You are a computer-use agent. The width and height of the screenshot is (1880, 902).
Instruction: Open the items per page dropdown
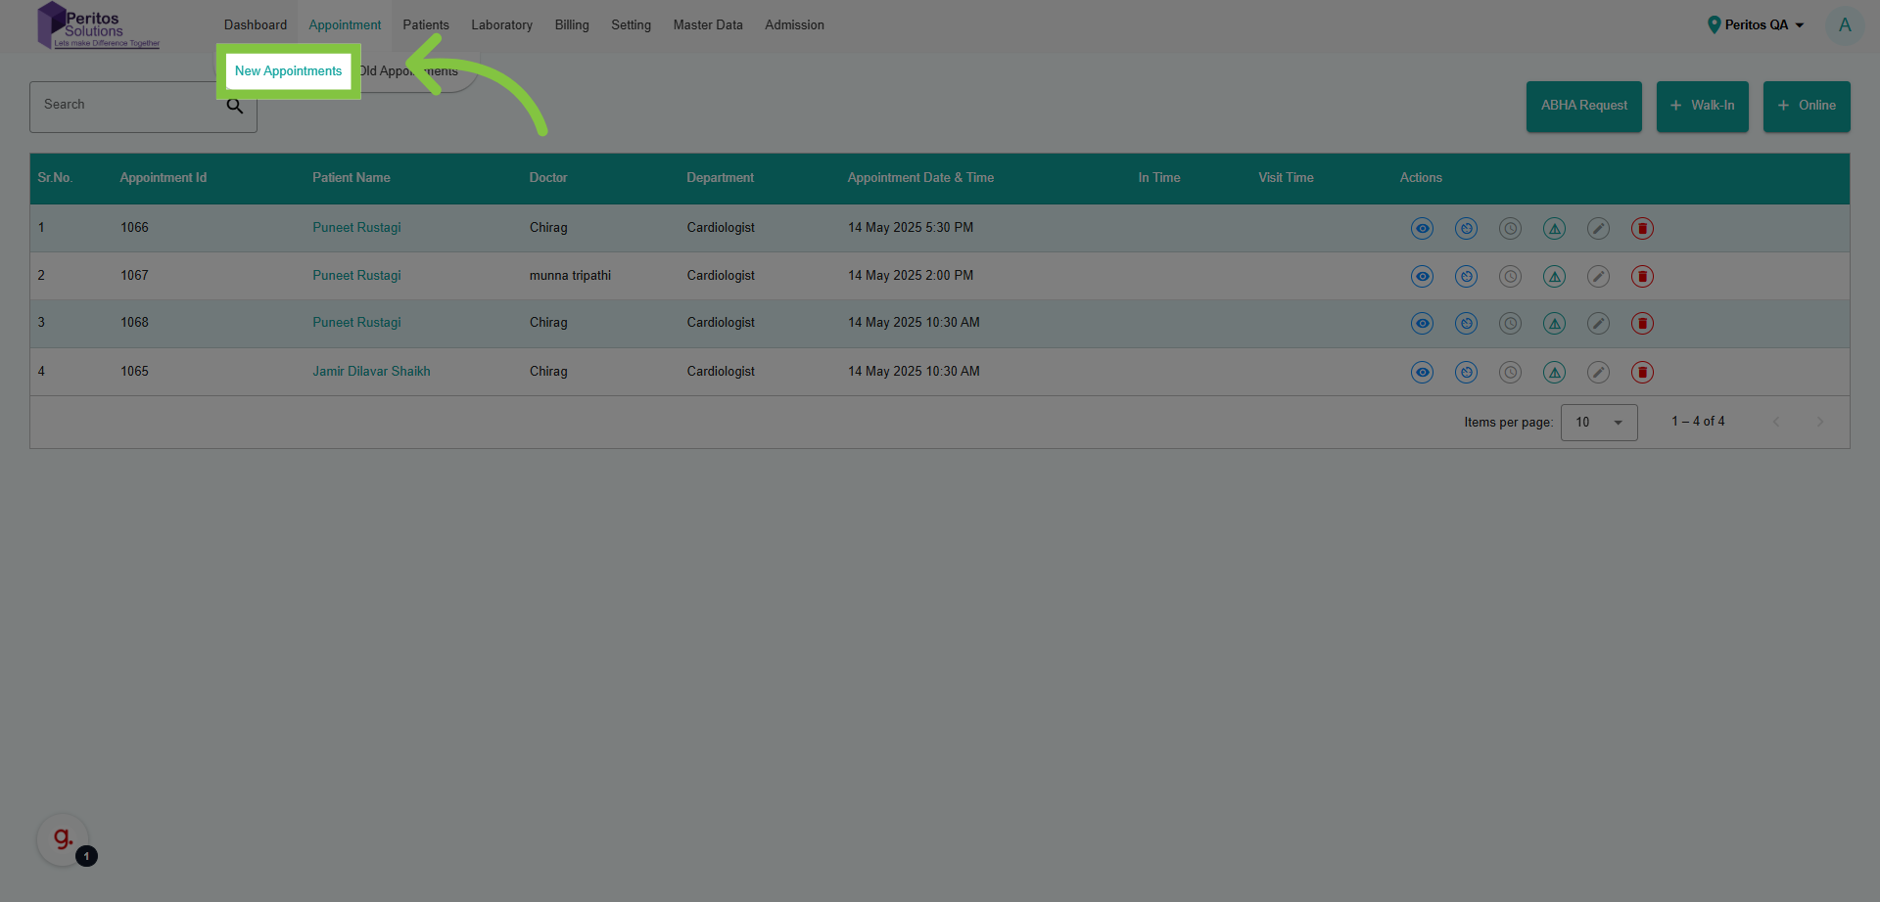[x=1598, y=423]
